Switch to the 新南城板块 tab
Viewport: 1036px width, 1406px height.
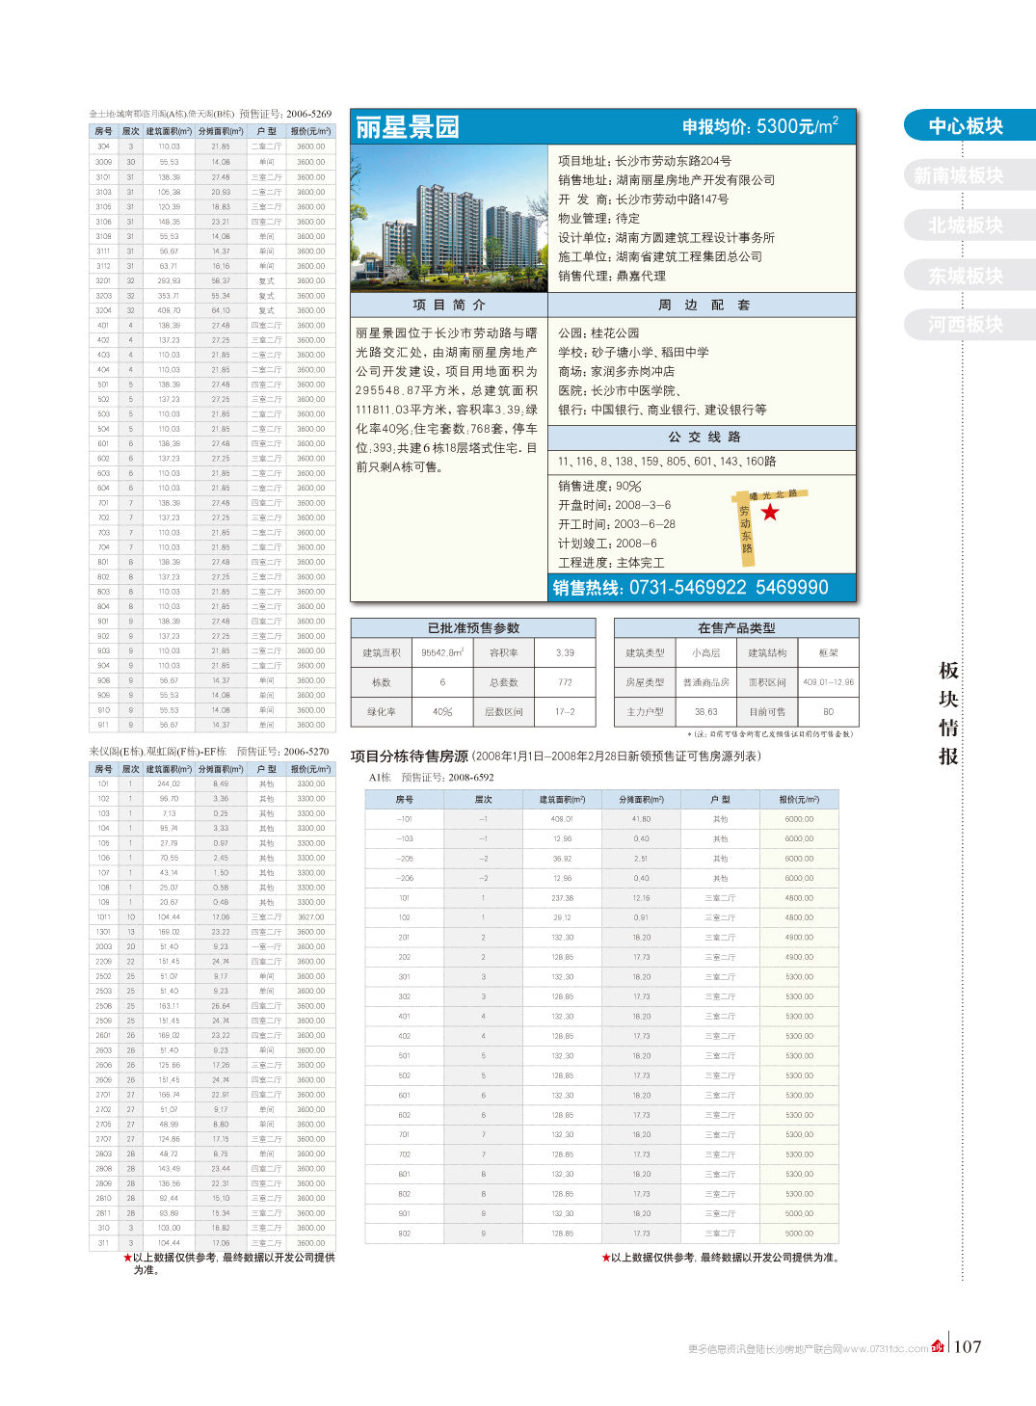(x=968, y=175)
